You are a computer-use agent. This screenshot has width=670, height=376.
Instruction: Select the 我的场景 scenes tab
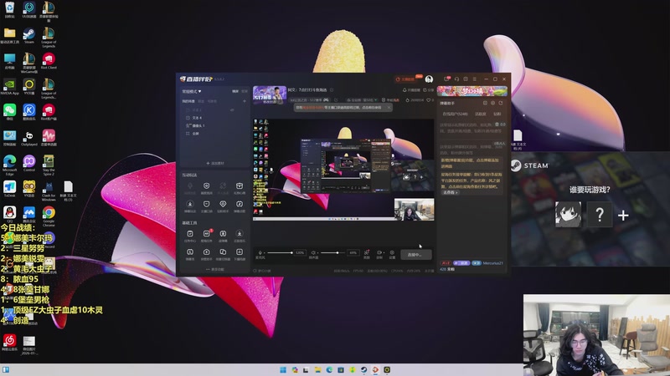188,101
